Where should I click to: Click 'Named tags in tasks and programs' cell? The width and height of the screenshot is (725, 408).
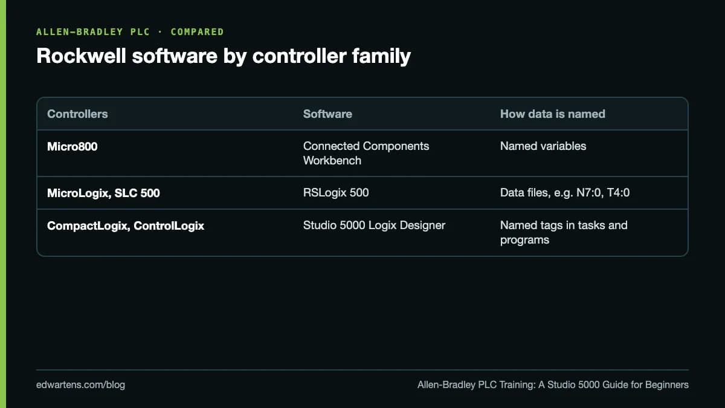pos(564,232)
